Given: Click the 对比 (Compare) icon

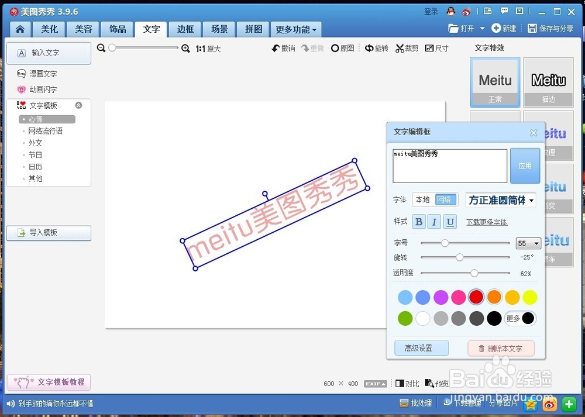Looking at the screenshot, I should (x=407, y=384).
